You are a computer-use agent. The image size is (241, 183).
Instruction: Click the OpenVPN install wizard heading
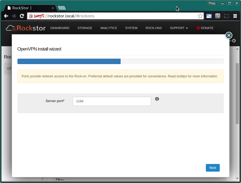[39, 49]
